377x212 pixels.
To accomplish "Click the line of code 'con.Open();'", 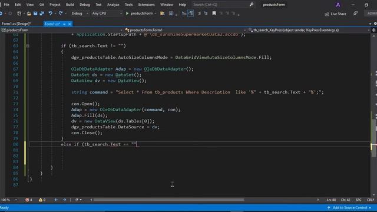I will click(x=85, y=104).
